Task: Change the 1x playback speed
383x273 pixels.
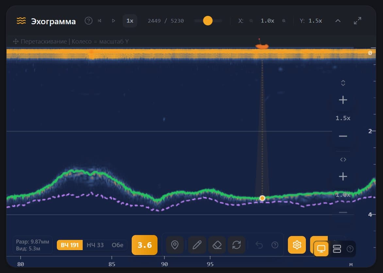Action: tap(130, 21)
